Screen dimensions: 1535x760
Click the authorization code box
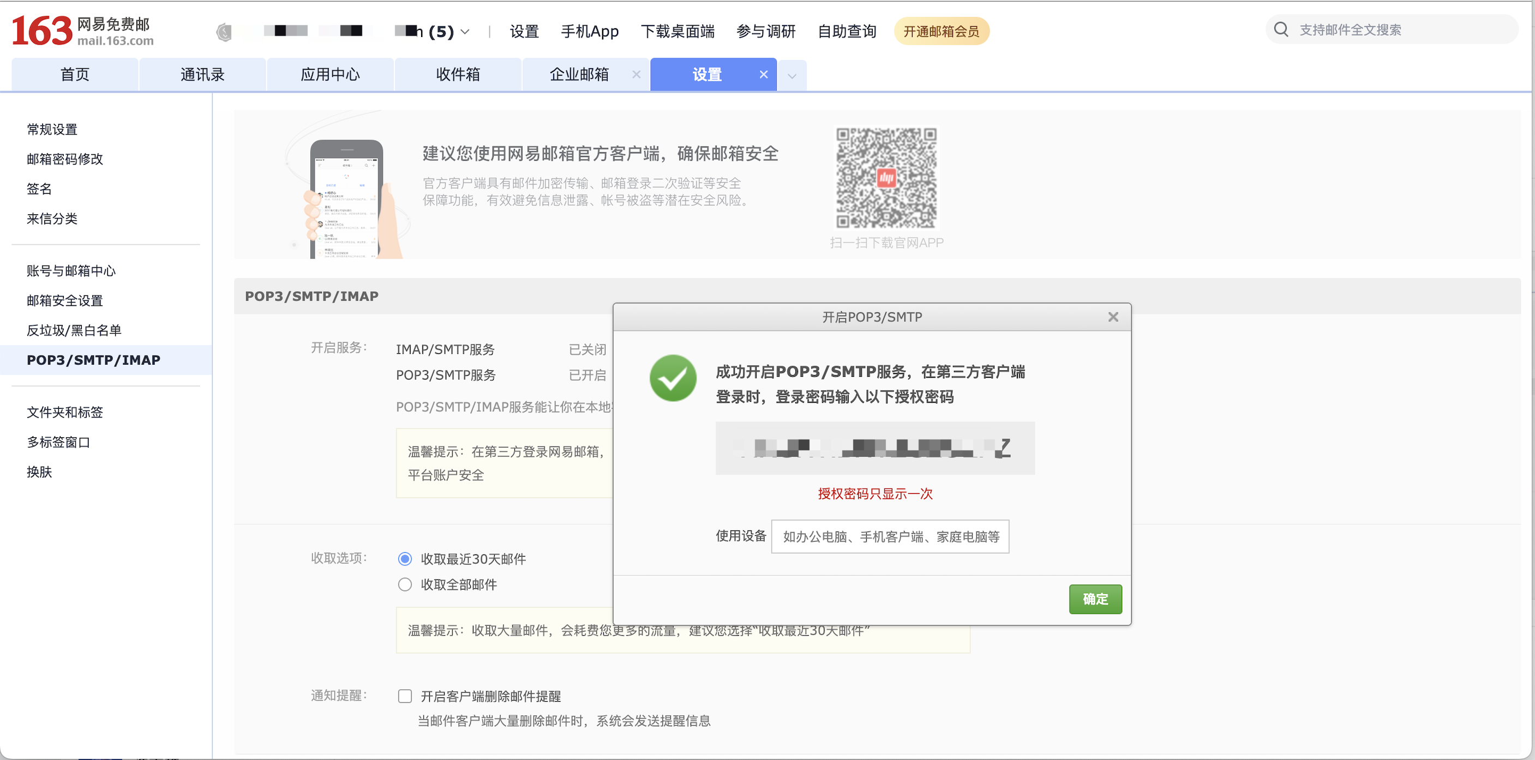(875, 448)
